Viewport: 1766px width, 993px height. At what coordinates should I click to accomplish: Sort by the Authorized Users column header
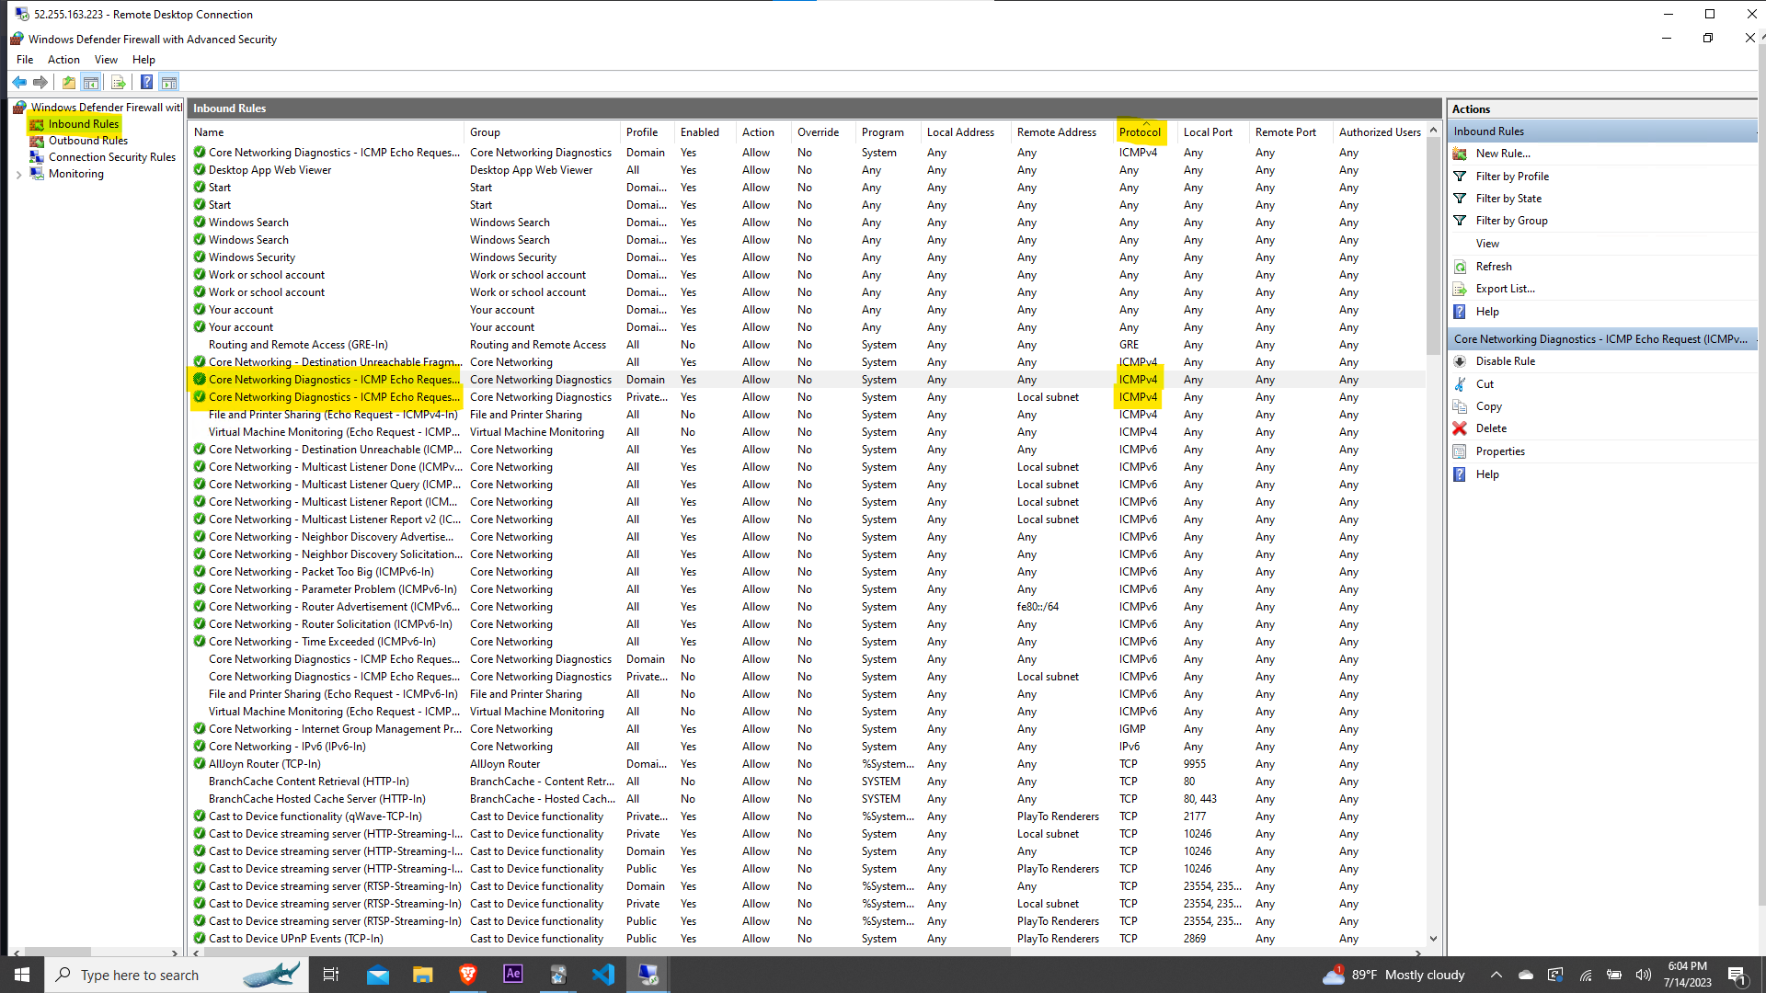(1380, 132)
